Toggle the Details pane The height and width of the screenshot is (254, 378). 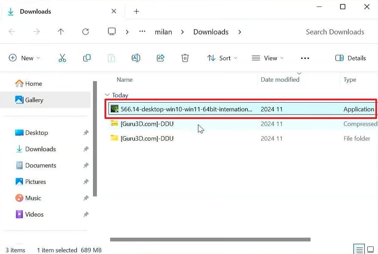click(x=350, y=58)
